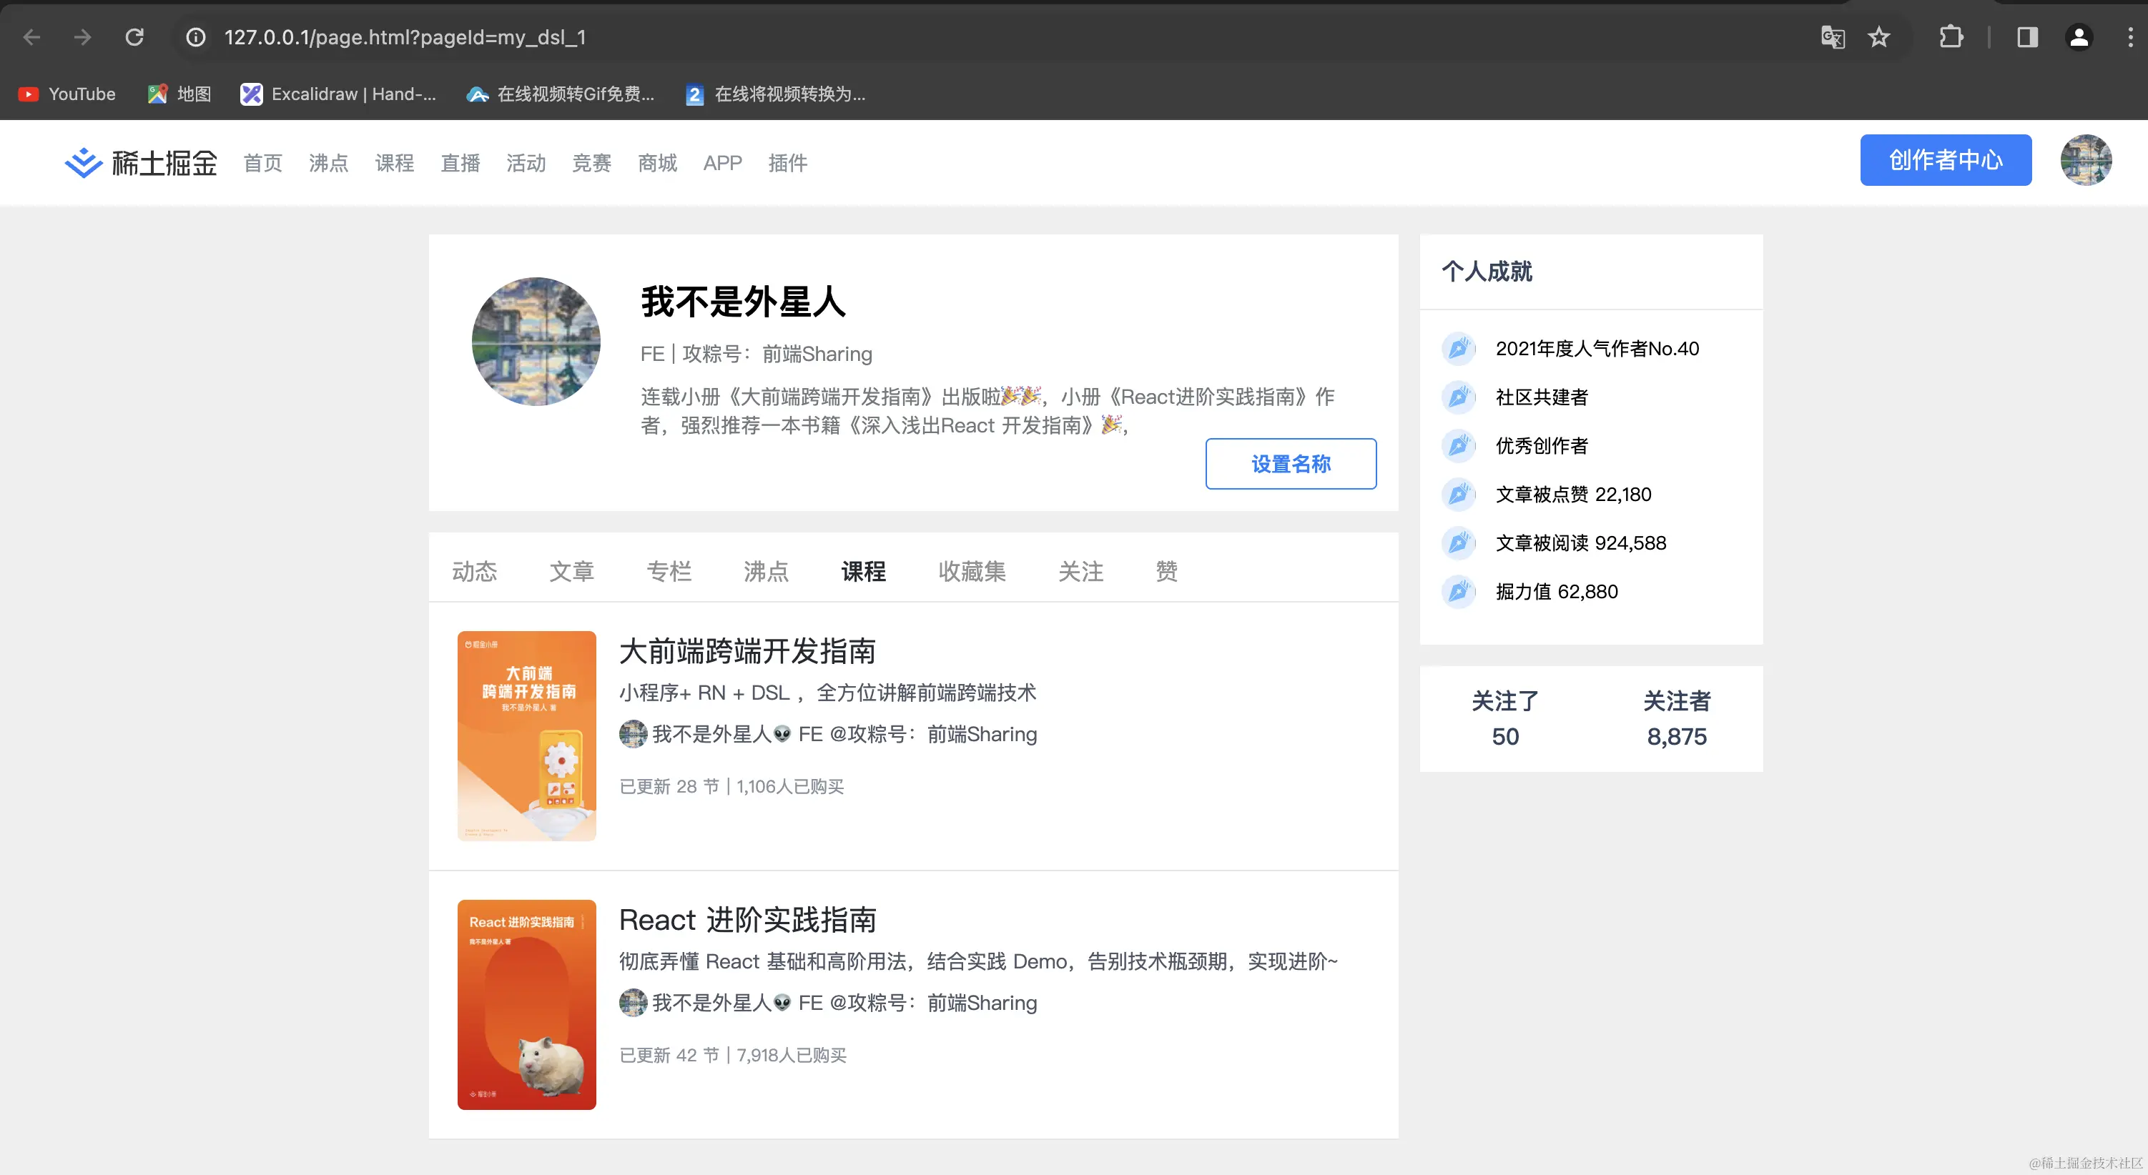Click the browser back arrow
2148x1175 pixels.
31,37
